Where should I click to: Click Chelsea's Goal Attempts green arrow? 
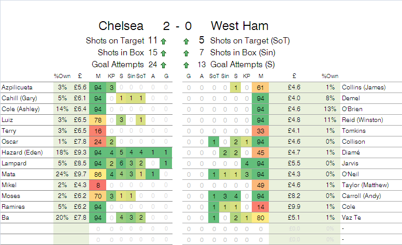tap(163, 65)
